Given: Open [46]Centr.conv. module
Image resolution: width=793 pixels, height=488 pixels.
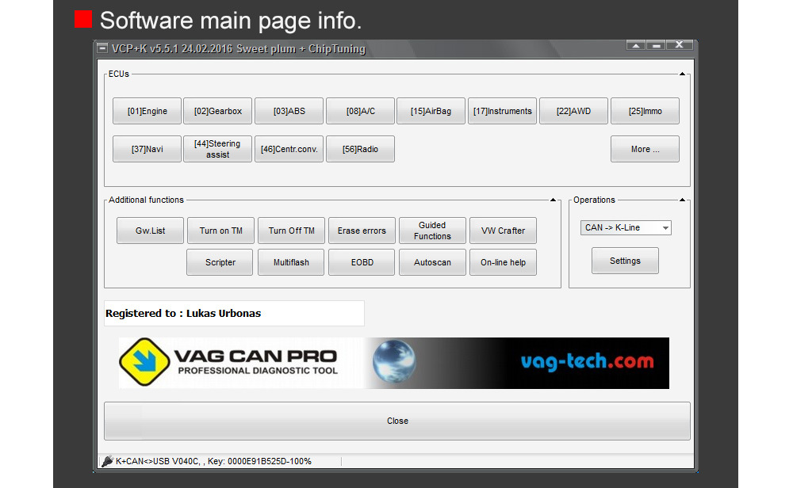Looking at the screenshot, I should (289, 149).
